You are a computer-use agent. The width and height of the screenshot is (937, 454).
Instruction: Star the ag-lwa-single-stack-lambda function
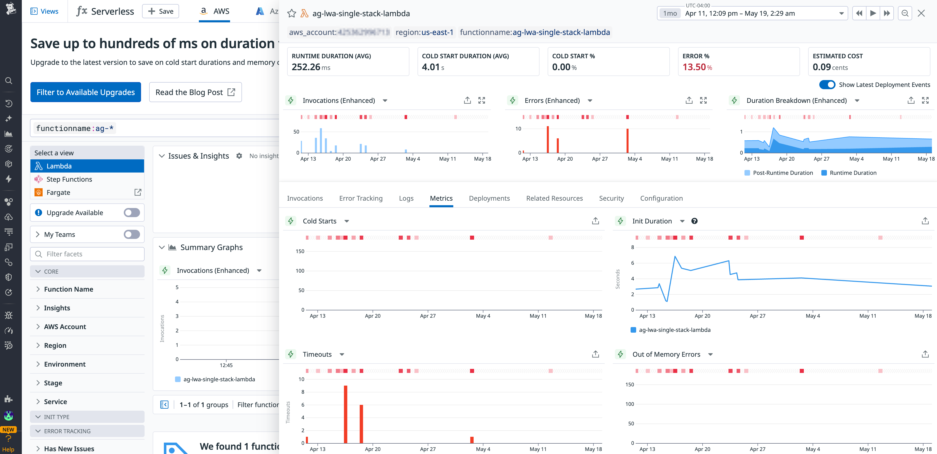point(291,13)
